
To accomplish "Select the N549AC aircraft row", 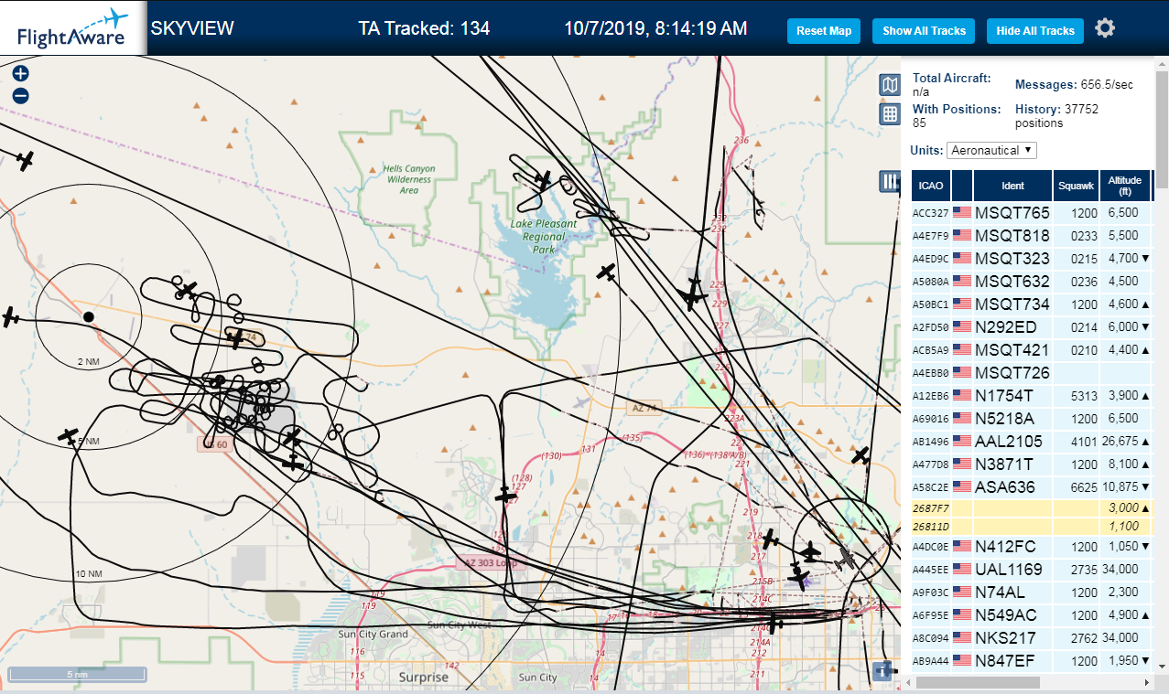I will pos(1031,615).
